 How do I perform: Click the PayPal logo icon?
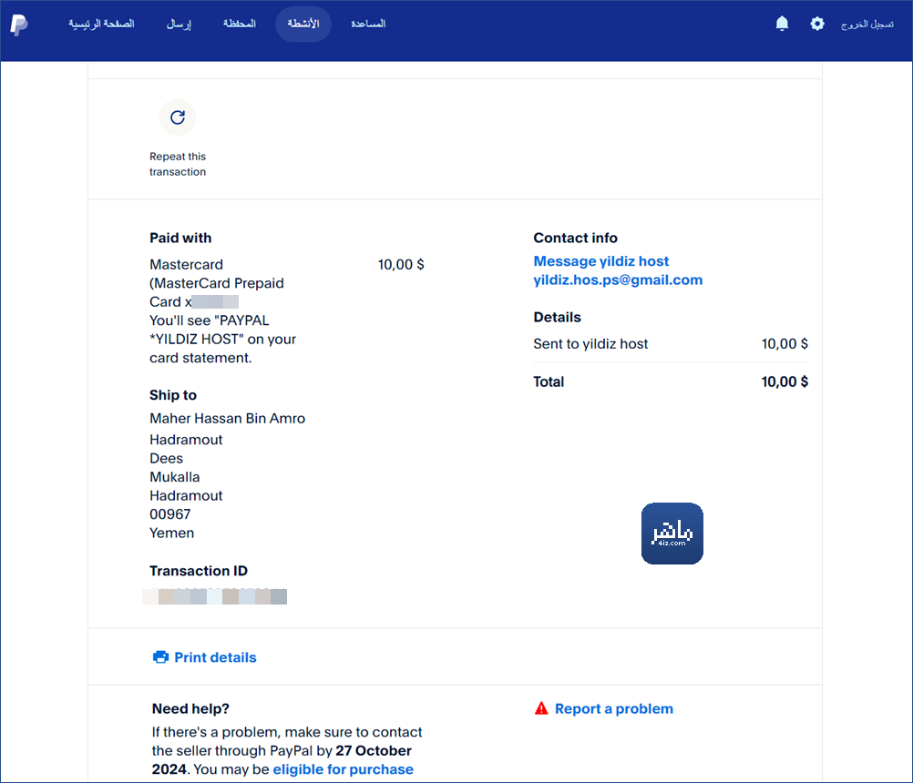point(18,25)
